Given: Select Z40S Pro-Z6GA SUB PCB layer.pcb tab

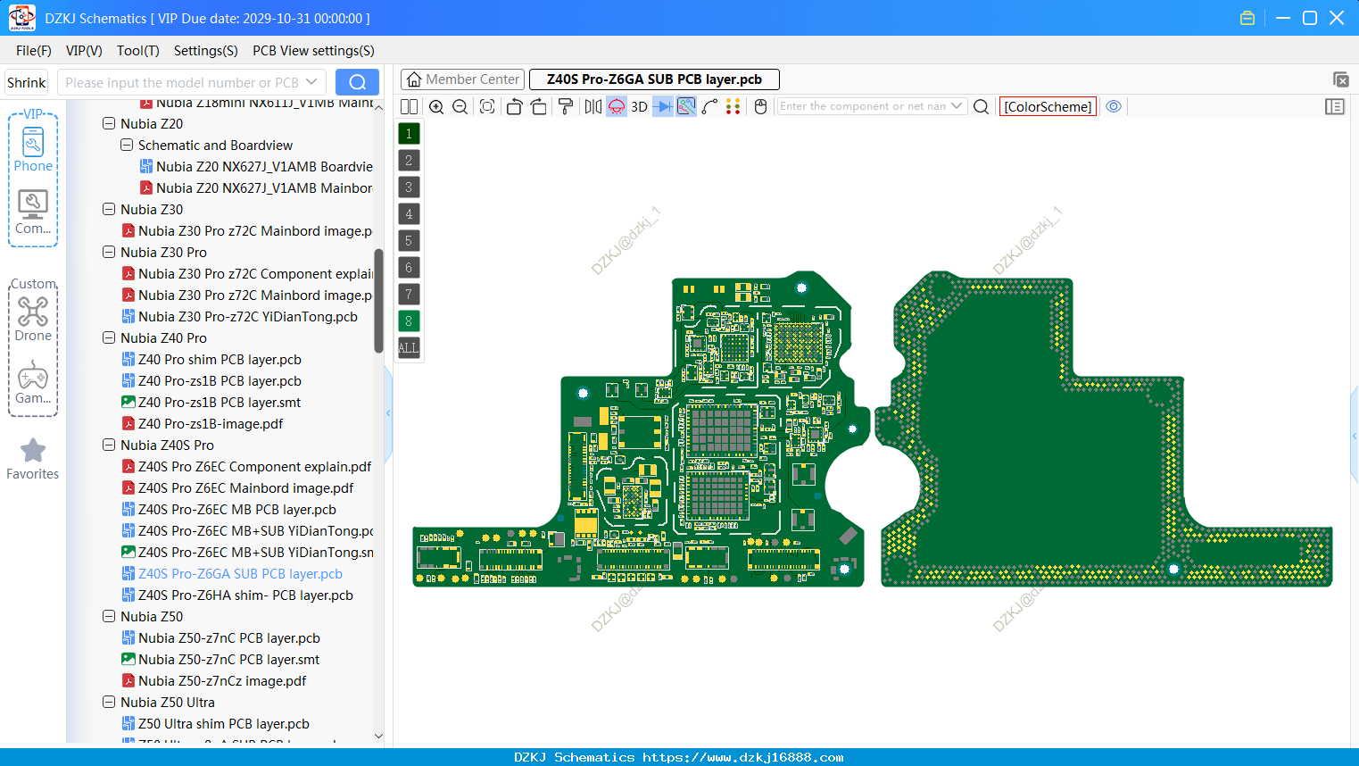Looking at the screenshot, I should click(x=654, y=79).
